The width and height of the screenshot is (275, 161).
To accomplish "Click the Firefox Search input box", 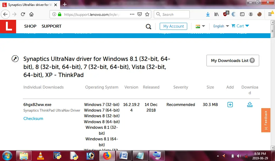I will pos(172,14).
